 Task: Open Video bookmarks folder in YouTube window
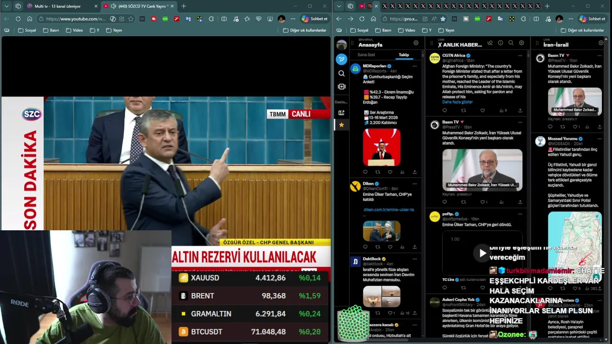(x=74, y=30)
